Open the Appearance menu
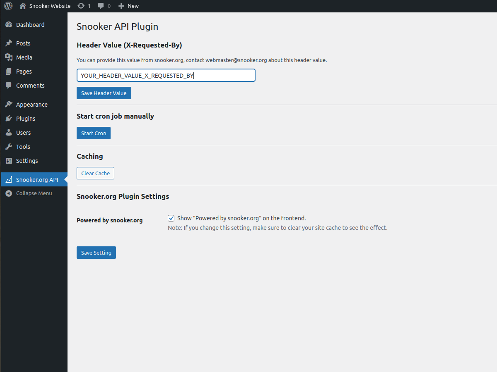The height and width of the screenshot is (372, 497). (34, 105)
